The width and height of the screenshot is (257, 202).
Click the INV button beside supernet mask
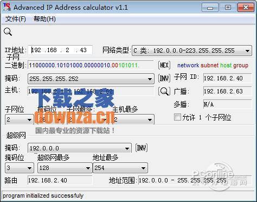[x=142, y=148]
